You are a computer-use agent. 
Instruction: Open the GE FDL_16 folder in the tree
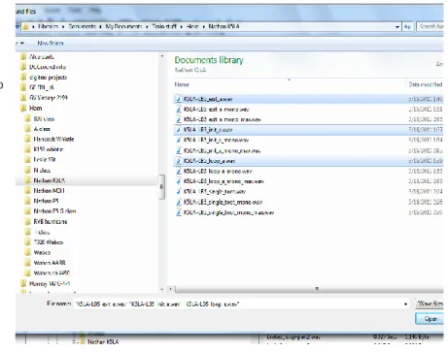(x=42, y=87)
